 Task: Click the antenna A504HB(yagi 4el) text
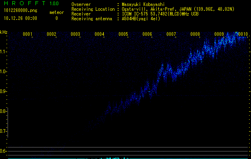pos(141,19)
